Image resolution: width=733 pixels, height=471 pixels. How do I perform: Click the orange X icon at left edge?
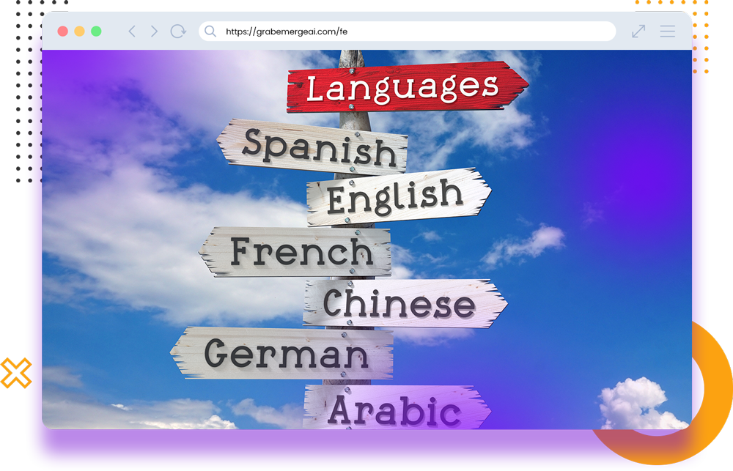[15, 373]
